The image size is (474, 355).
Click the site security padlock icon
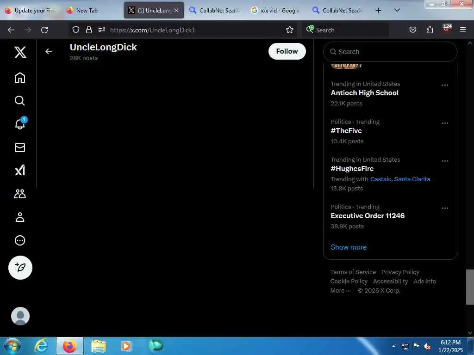pyautogui.click(x=88, y=30)
